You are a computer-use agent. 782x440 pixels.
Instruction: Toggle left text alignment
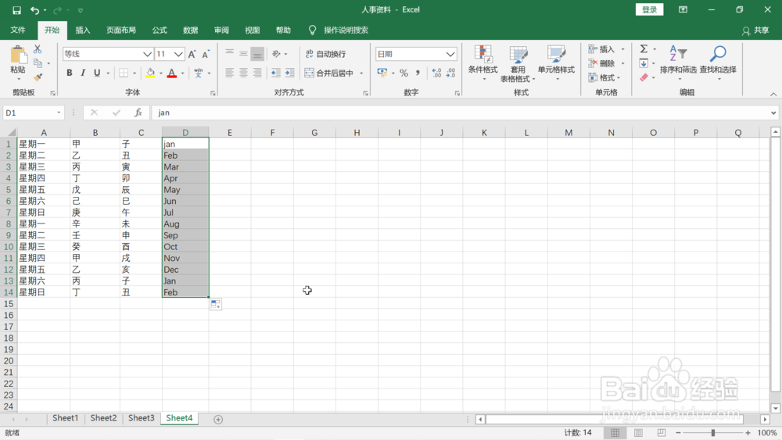(229, 73)
